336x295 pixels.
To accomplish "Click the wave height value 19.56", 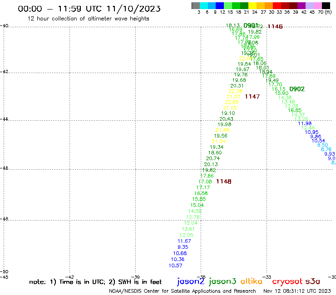I will pyautogui.click(x=221, y=136).
